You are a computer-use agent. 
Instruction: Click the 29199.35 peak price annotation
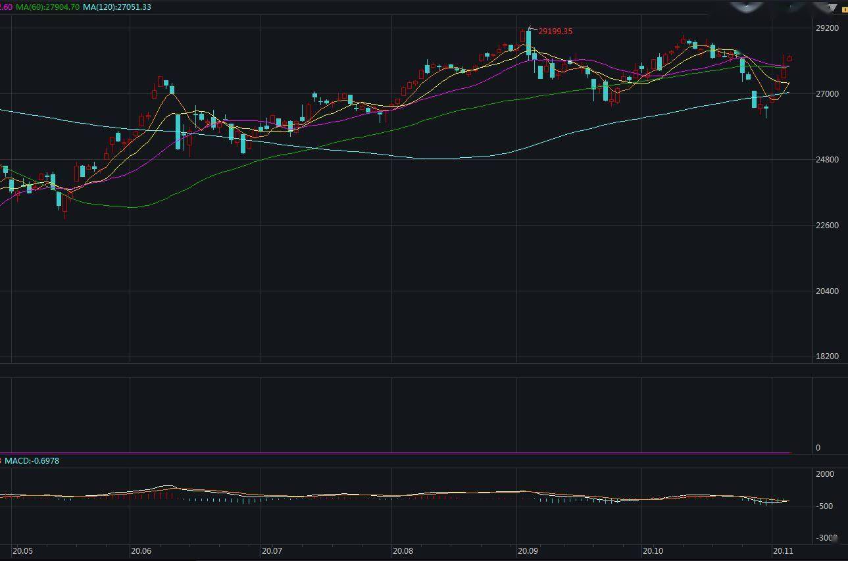555,32
